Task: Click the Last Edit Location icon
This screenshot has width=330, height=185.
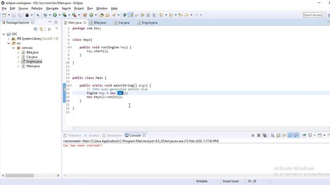Action: click(x=180, y=15)
